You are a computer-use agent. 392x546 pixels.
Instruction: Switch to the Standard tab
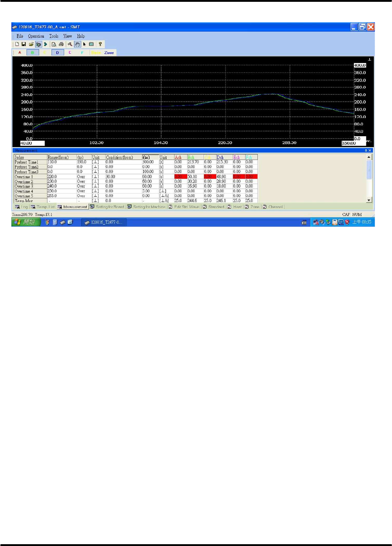[x=213, y=207]
